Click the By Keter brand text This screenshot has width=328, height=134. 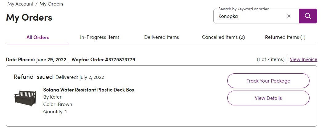tap(52, 97)
